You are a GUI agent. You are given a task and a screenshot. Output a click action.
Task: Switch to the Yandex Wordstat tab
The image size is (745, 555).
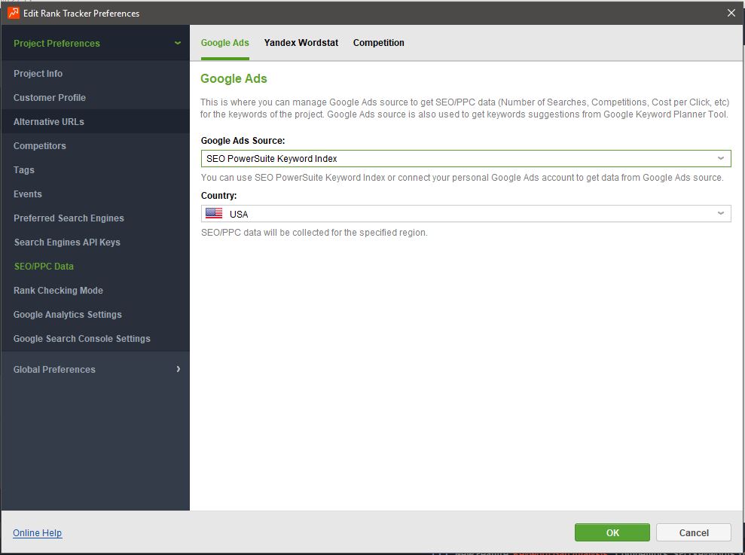tap(301, 43)
